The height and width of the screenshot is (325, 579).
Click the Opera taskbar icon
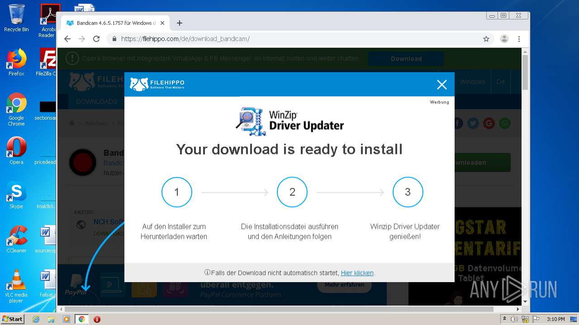click(x=97, y=319)
